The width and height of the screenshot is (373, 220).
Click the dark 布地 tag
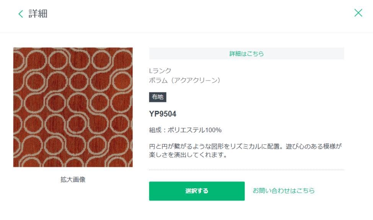tap(158, 97)
